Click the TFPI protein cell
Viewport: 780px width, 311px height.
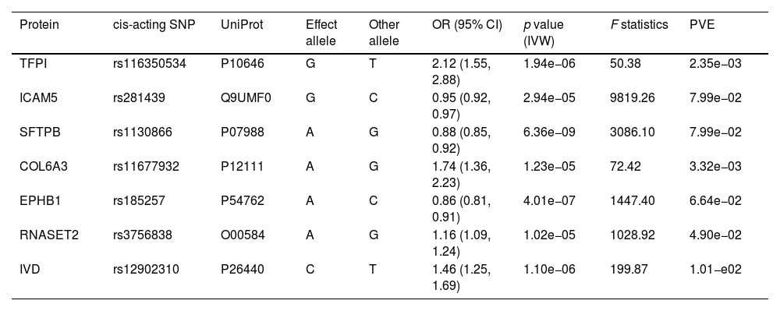coord(34,64)
